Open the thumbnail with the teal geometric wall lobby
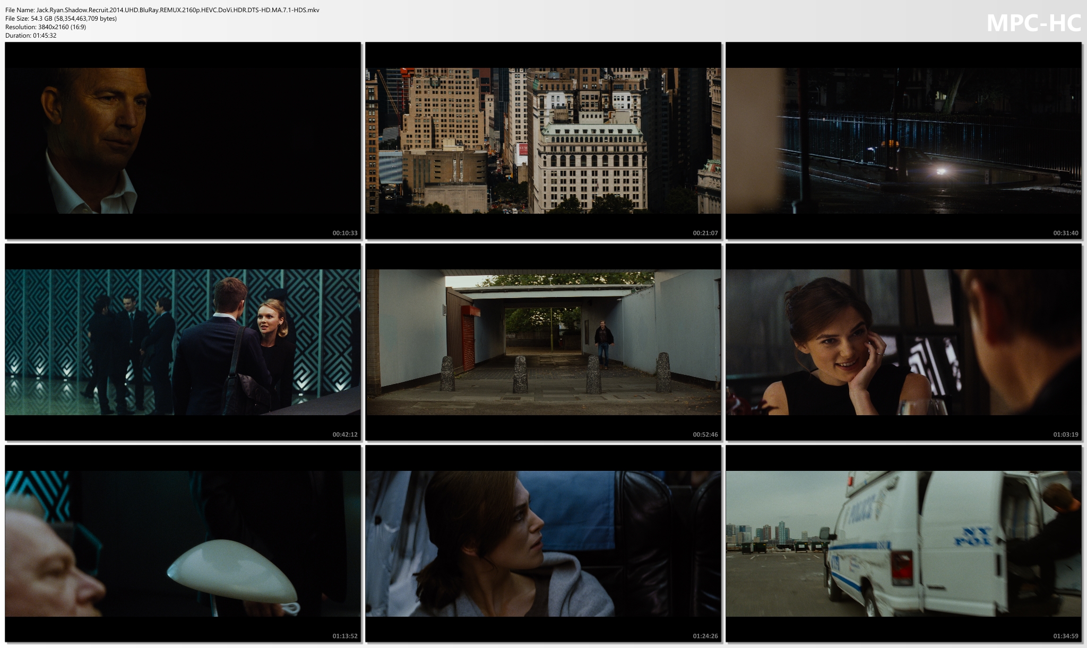This screenshot has height=648, width=1087. (183, 342)
